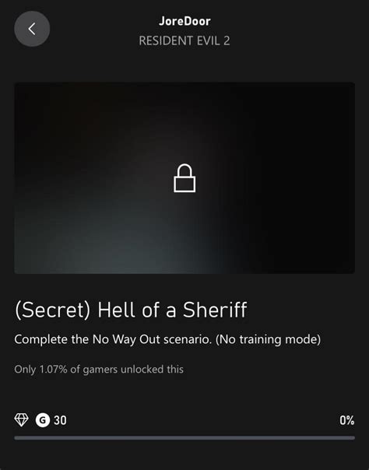Click the circular G gamerscore icon

[x=43, y=420]
